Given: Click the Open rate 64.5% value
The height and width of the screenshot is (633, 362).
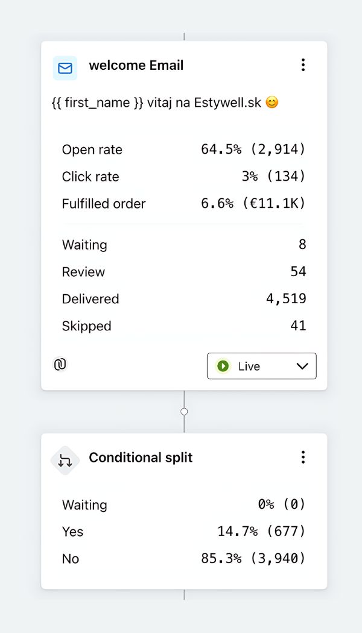Looking at the screenshot, I should tap(253, 150).
